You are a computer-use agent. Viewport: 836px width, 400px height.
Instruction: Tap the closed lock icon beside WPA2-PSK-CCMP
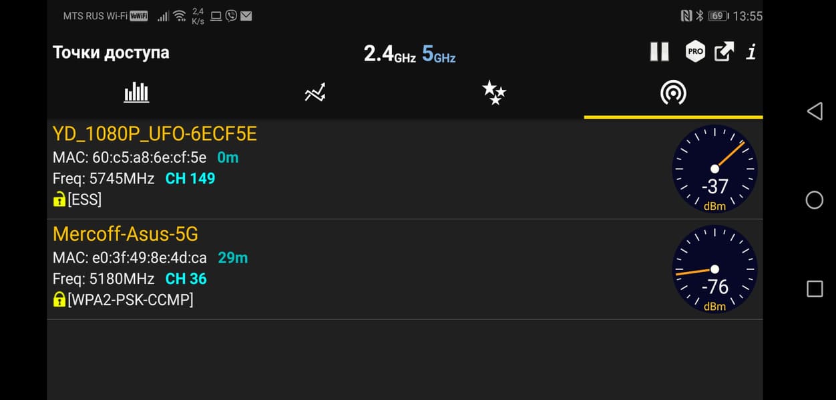tap(59, 299)
